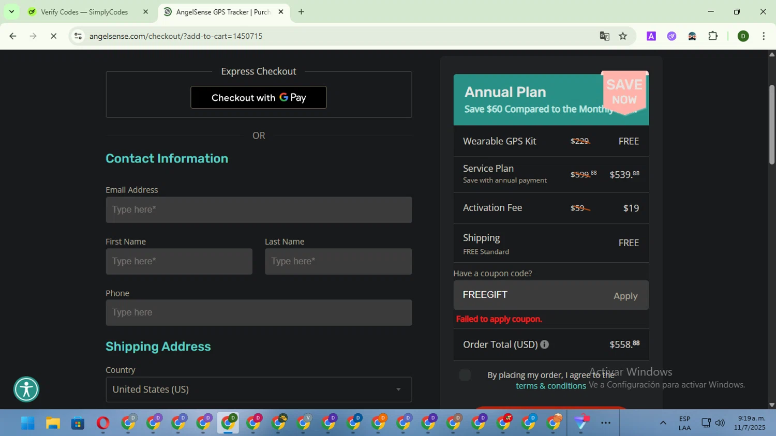
Task: Switch to the Verify Codes — SimplyCodes tab
Action: click(84, 12)
